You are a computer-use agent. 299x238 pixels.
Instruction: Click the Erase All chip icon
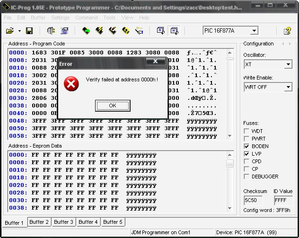(x=113, y=31)
